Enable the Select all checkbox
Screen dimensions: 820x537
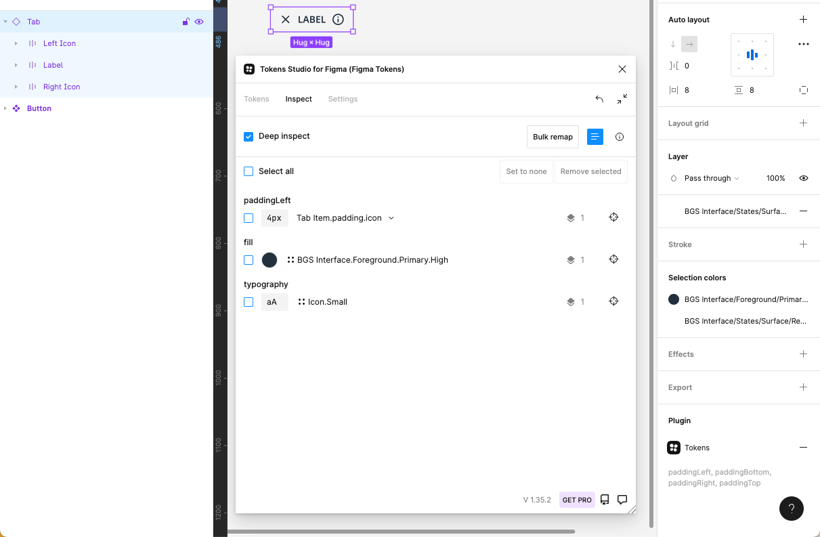click(x=249, y=171)
